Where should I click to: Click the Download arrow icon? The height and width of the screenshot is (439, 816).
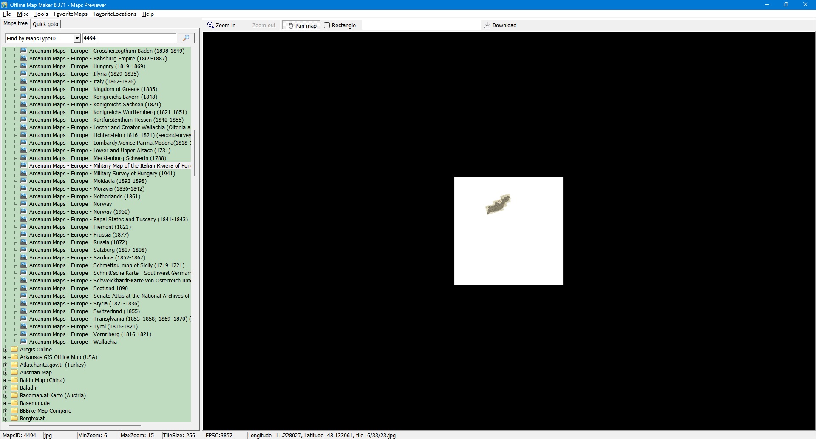(487, 25)
